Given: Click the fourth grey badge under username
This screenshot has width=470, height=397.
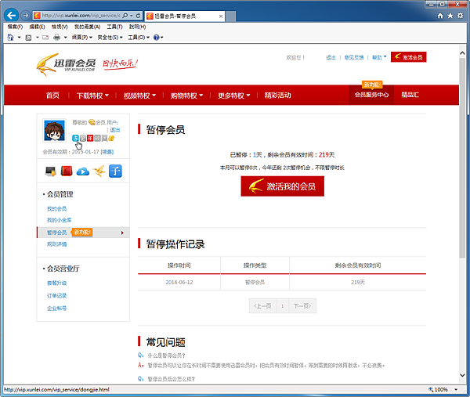Looking at the screenshot, I should 97,138.
